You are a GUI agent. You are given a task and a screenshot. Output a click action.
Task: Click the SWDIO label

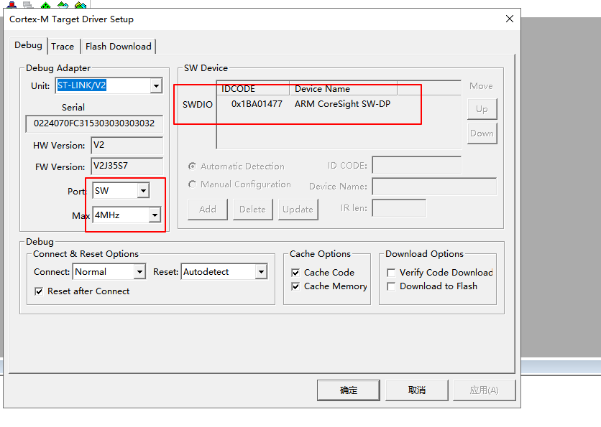(x=198, y=105)
